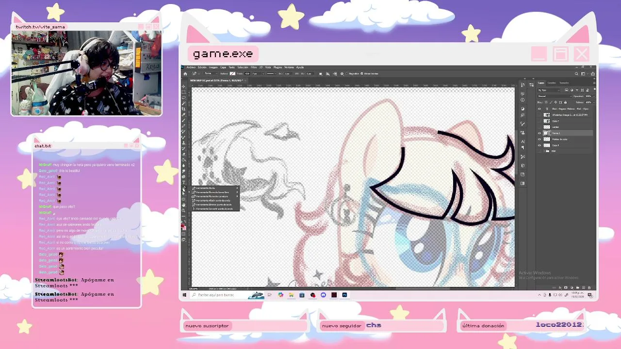This screenshot has width=621, height=349.
Task: Select the Lasso tool
Action: pyautogui.click(x=183, y=97)
